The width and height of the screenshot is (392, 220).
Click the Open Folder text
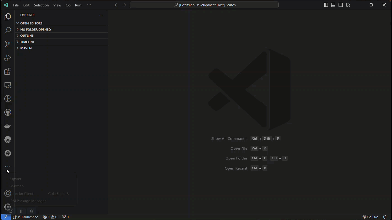(x=236, y=158)
